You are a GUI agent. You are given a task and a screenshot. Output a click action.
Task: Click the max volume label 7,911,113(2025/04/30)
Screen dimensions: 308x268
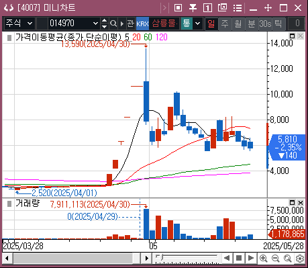click(90, 204)
